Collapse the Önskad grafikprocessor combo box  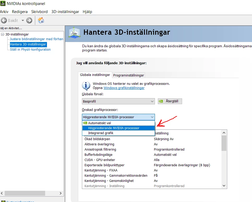coord(118,117)
